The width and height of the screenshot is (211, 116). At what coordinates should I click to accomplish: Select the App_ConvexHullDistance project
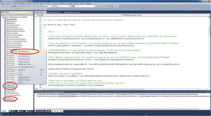coord(14,43)
